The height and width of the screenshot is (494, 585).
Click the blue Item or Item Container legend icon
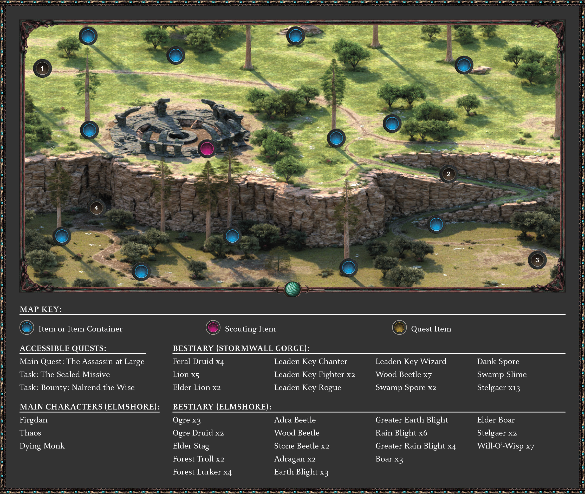(x=27, y=327)
